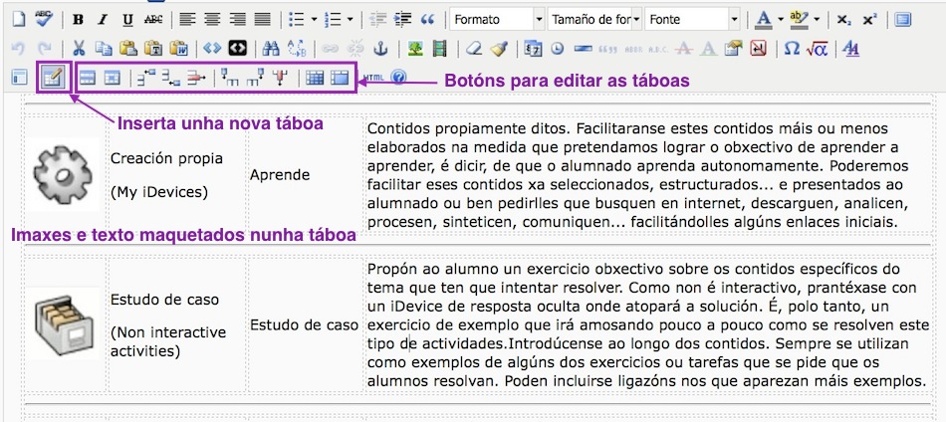Remove link with unlink icon
Viewport: 946px width, 422px height.
pyautogui.click(x=355, y=48)
